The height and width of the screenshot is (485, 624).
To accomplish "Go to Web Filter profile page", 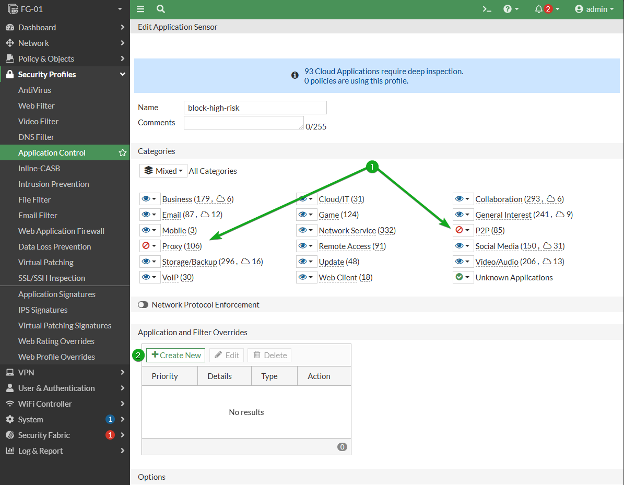I will tap(36, 106).
